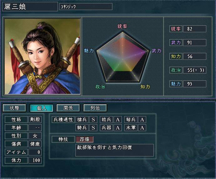
Task: Click the 水軍 aptitude label
Action: 131,128
